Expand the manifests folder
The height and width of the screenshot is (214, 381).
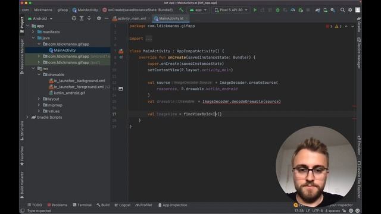[x=33, y=32]
